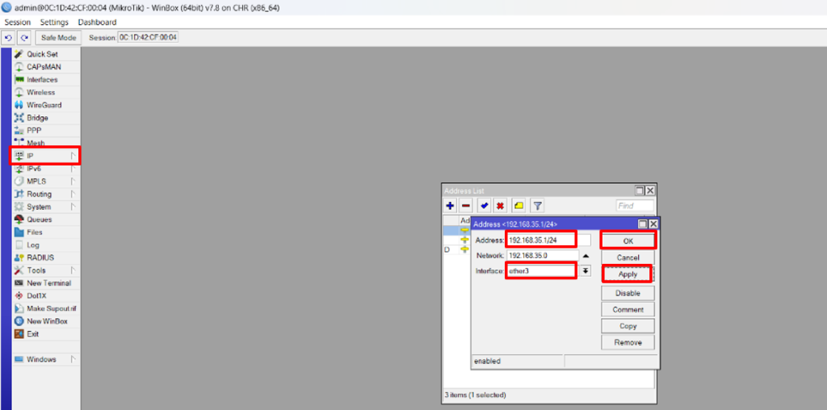Screen dimensions: 827x410
Task: Collapse the Network field up arrow
Action: pyautogui.click(x=586, y=255)
